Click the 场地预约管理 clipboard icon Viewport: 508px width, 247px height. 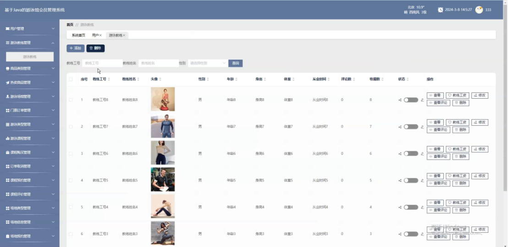coord(7,236)
